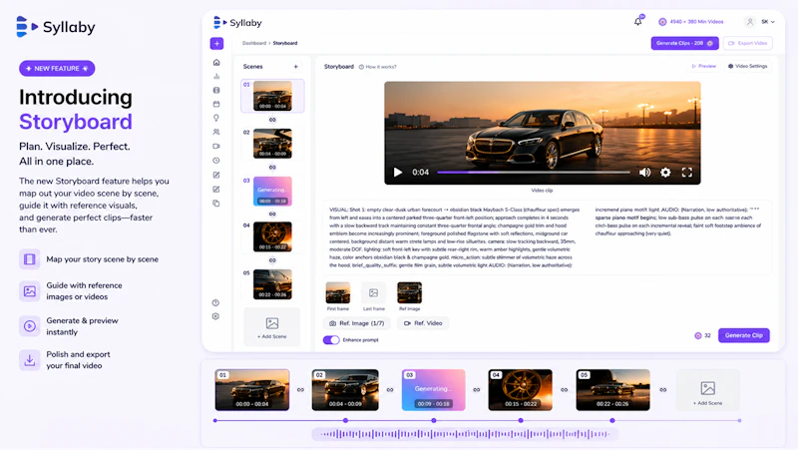Open video player settings gear
The image size is (798, 450).
pyautogui.click(x=665, y=172)
